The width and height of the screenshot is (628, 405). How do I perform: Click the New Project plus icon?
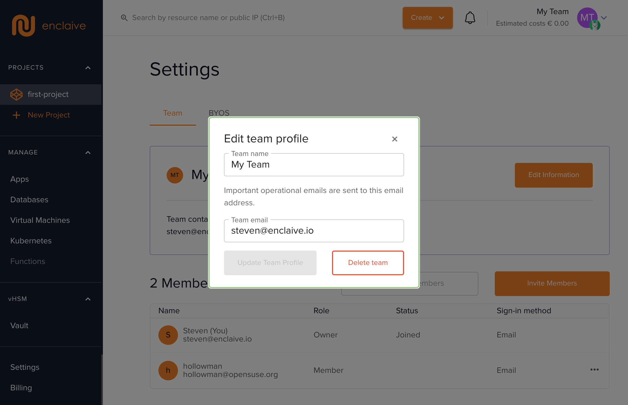coord(16,115)
